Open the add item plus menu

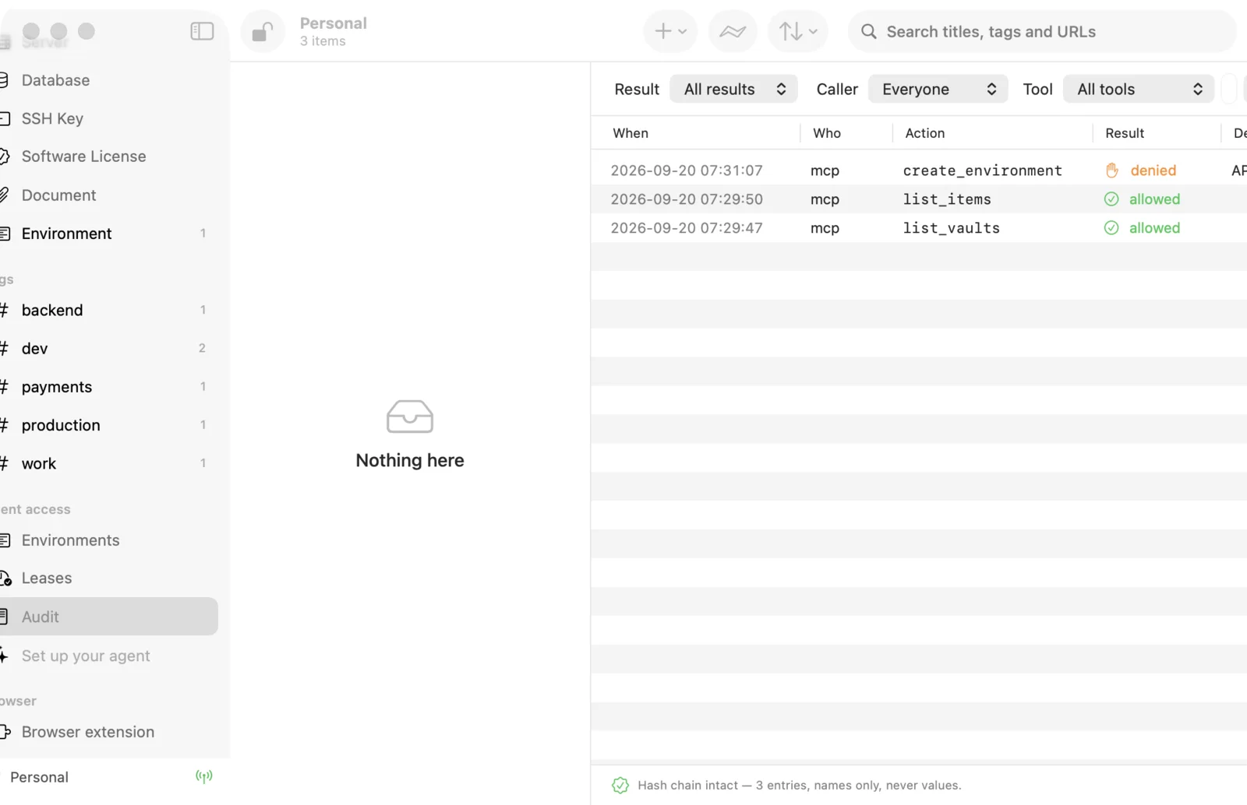coord(670,32)
